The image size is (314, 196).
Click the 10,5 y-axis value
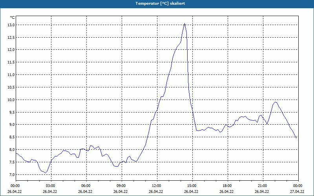pos(11,87)
